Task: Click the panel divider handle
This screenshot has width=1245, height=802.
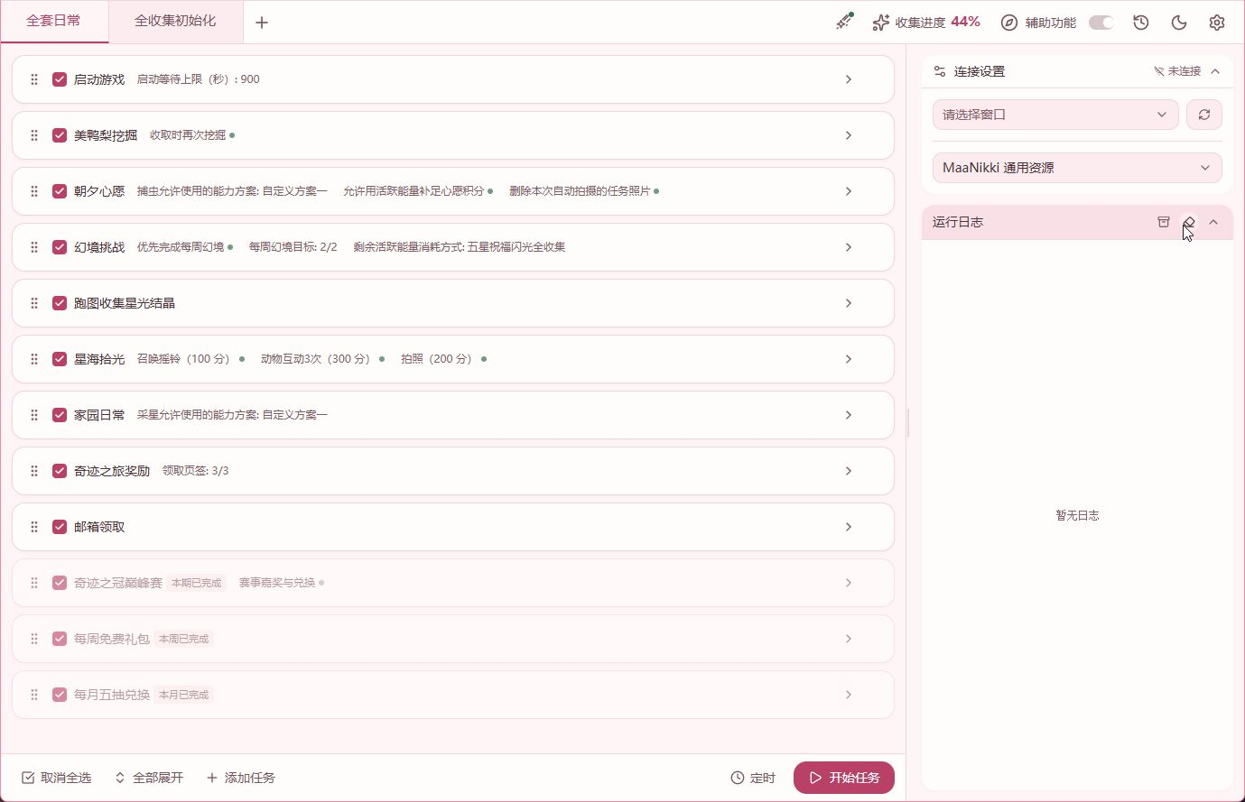Action: (907, 422)
